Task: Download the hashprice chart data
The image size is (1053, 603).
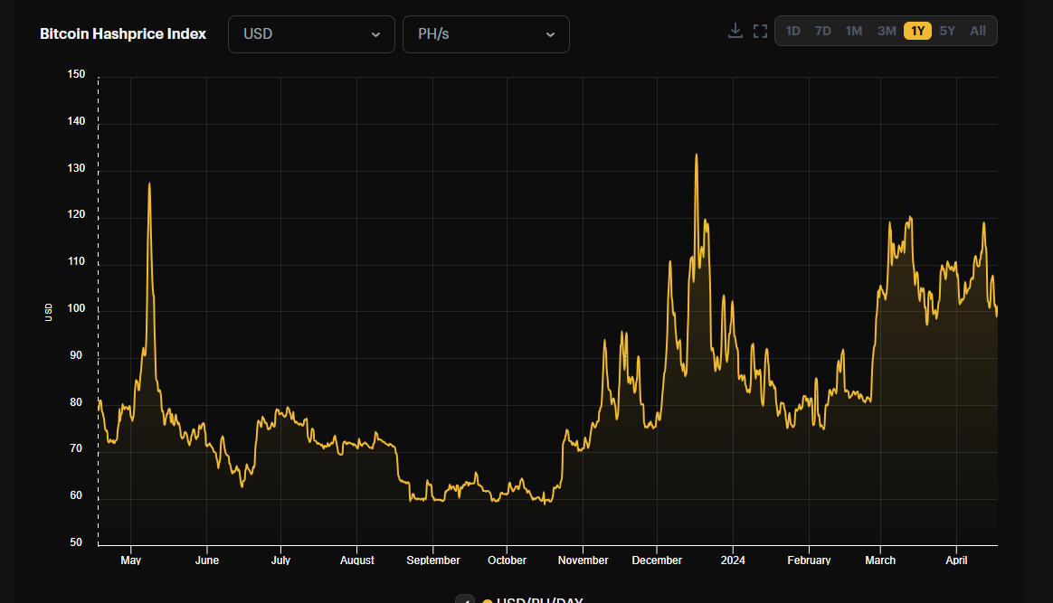Action: click(x=735, y=31)
